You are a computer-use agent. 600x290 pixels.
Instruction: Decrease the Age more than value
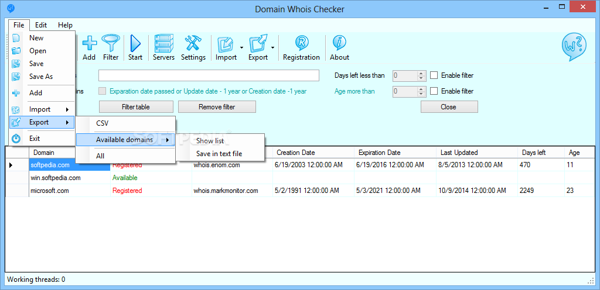point(422,94)
